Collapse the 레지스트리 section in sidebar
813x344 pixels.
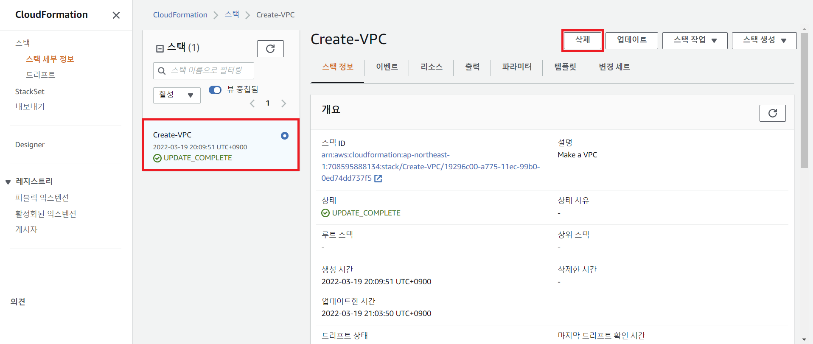tap(8, 182)
